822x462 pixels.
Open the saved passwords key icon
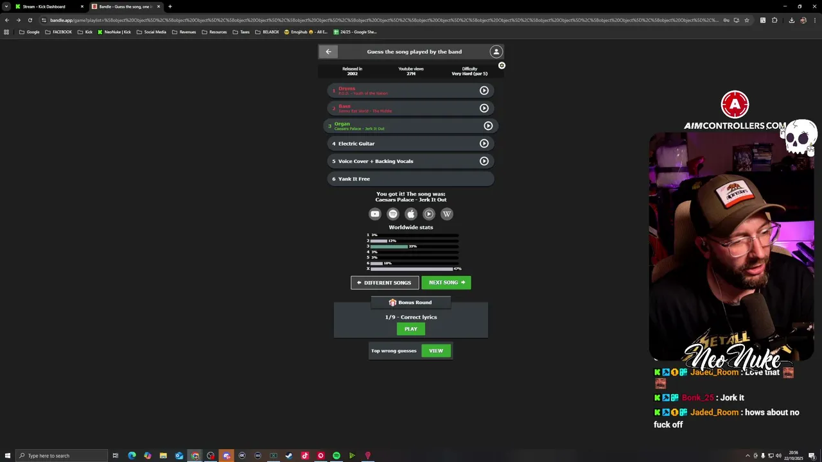pyautogui.click(x=726, y=20)
